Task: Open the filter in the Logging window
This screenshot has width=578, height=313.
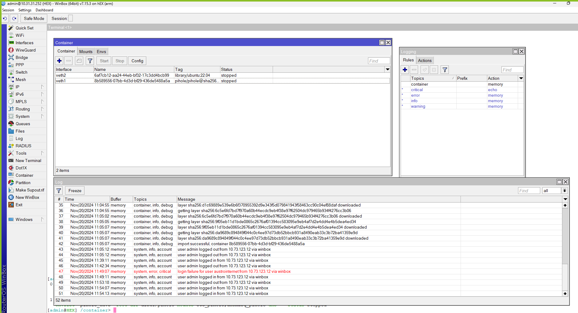Action: pos(445,70)
